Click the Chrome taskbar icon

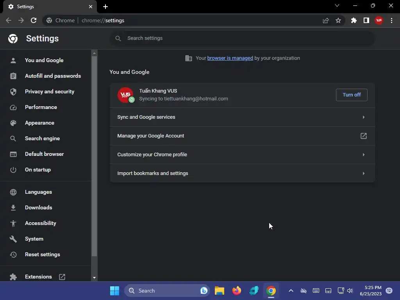click(x=271, y=291)
